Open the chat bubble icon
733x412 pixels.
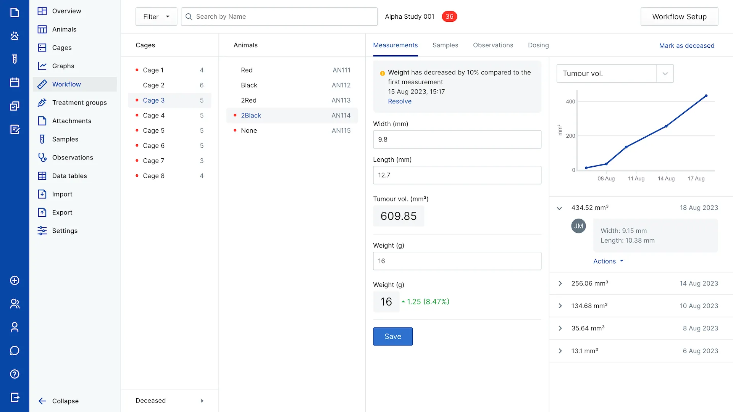[x=15, y=351]
